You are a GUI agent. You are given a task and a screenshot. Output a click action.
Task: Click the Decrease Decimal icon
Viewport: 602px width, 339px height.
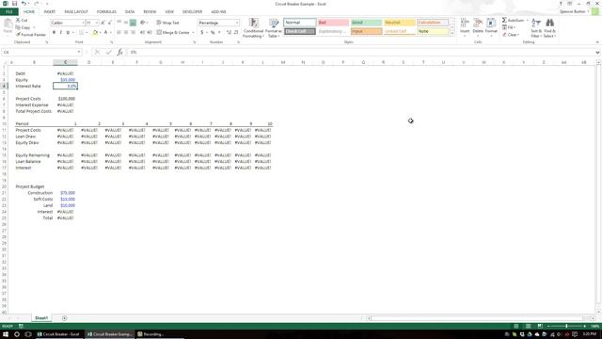click(x=236, y=33)
